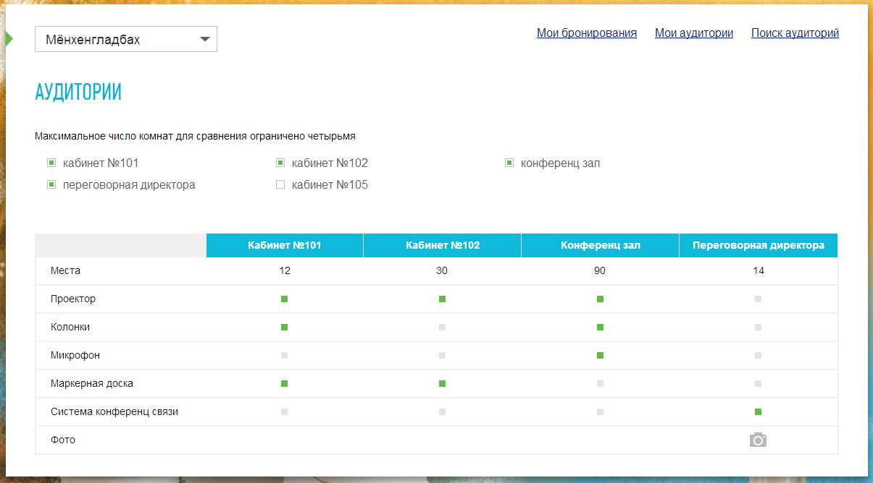
Task: Go to Мои аудитории link
Action: (694, 33)
